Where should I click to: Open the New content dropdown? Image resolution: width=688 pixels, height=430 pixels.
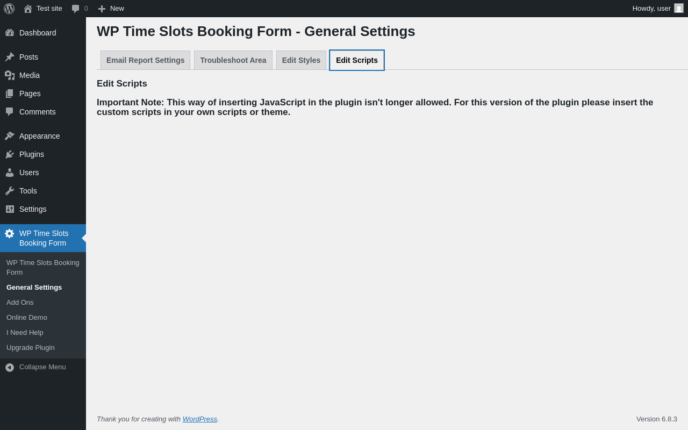pos(111,9)
